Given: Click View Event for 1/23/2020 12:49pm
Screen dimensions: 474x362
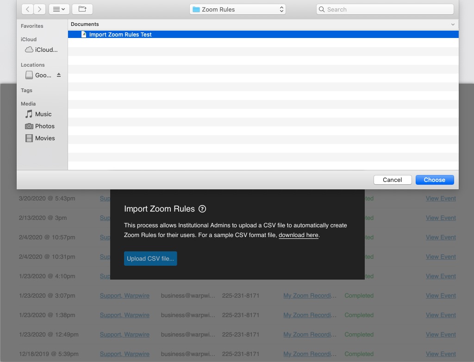Looking at the screenshot, I should [441, 335].
